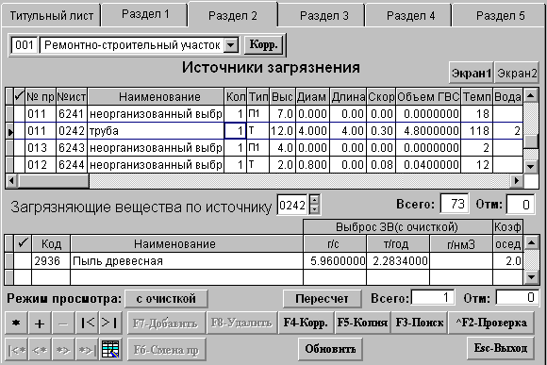Switch to Раздел 1 tab

(145, 14)
